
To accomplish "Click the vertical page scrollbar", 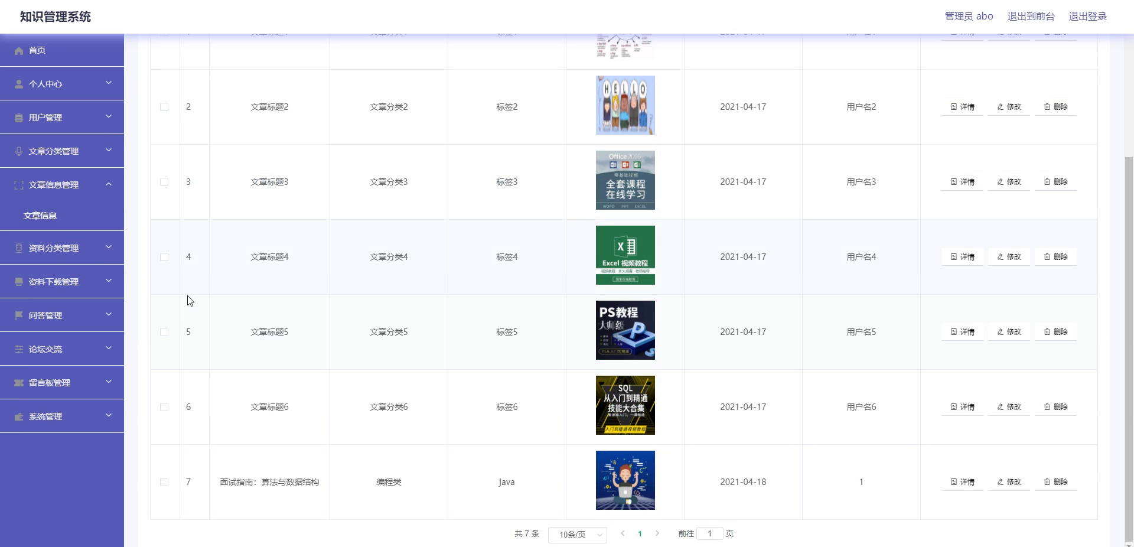I will point(1129,349).
